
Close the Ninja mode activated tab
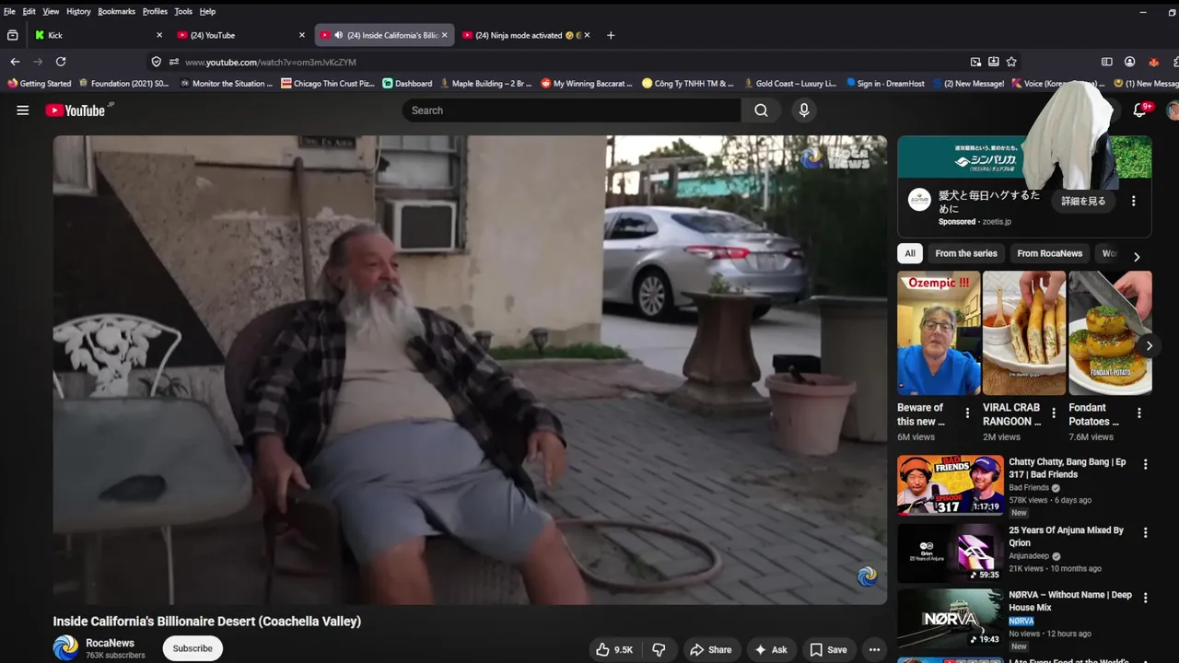(x=587, y=35)
